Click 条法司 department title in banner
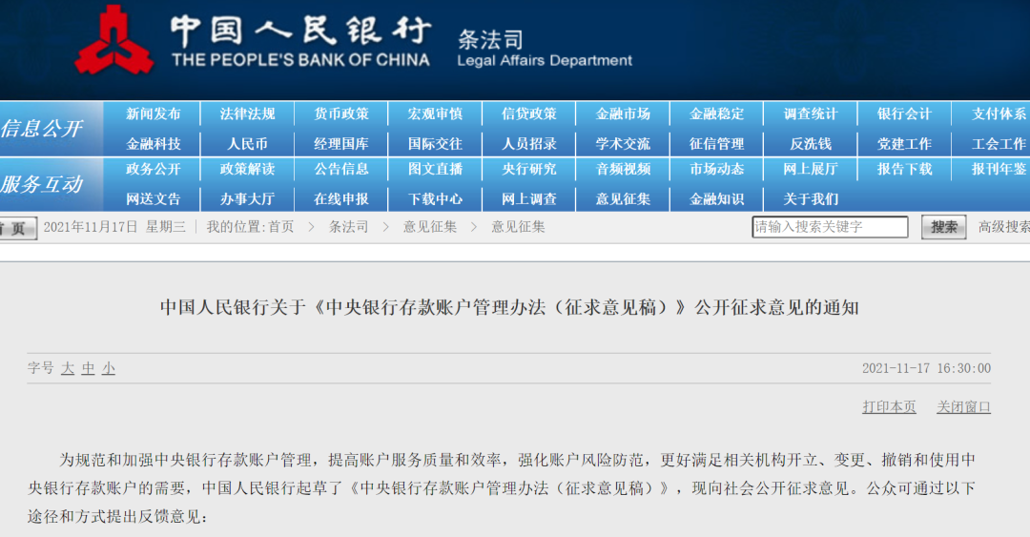Image resolution: width=1030 pixels, height=537 pixels. [491, 39]
